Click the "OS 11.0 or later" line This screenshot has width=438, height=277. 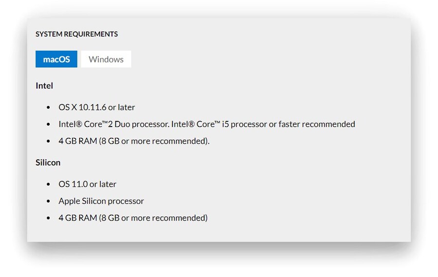(88, 184)
